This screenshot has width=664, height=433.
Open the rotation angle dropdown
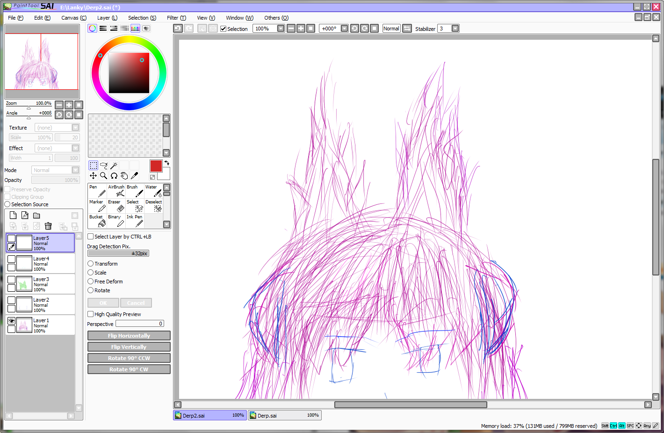(345, 29)
